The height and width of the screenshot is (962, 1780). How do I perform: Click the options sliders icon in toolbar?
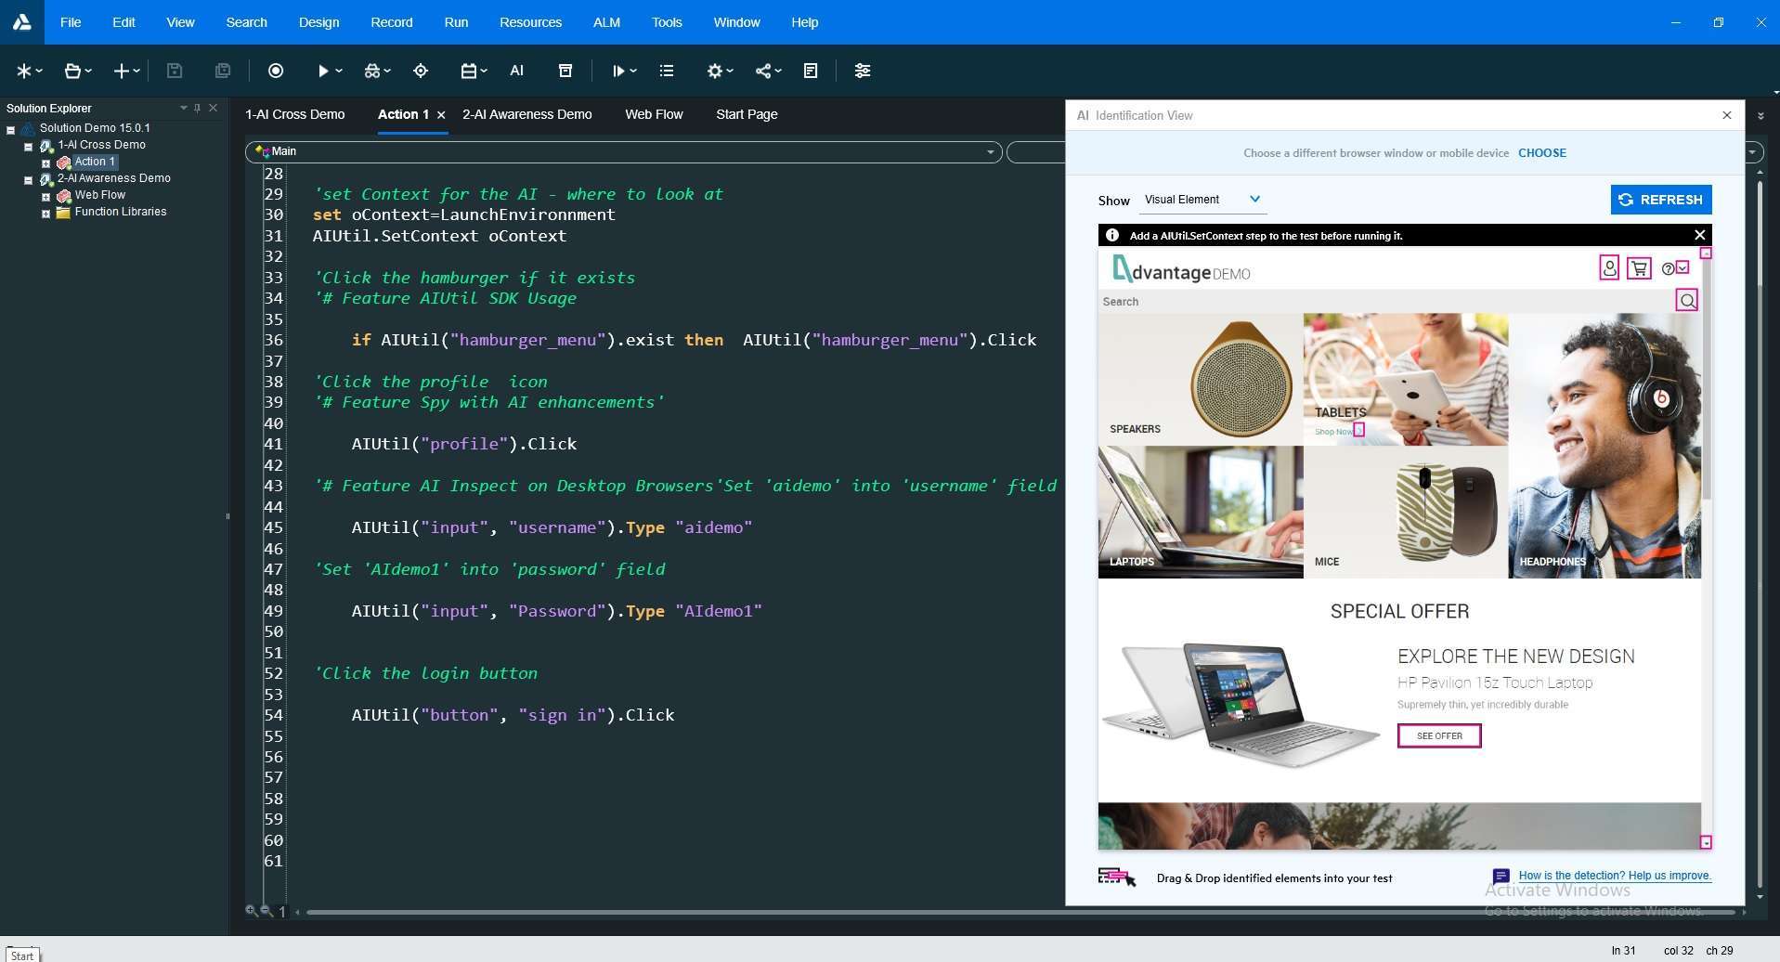click(862, 71)
